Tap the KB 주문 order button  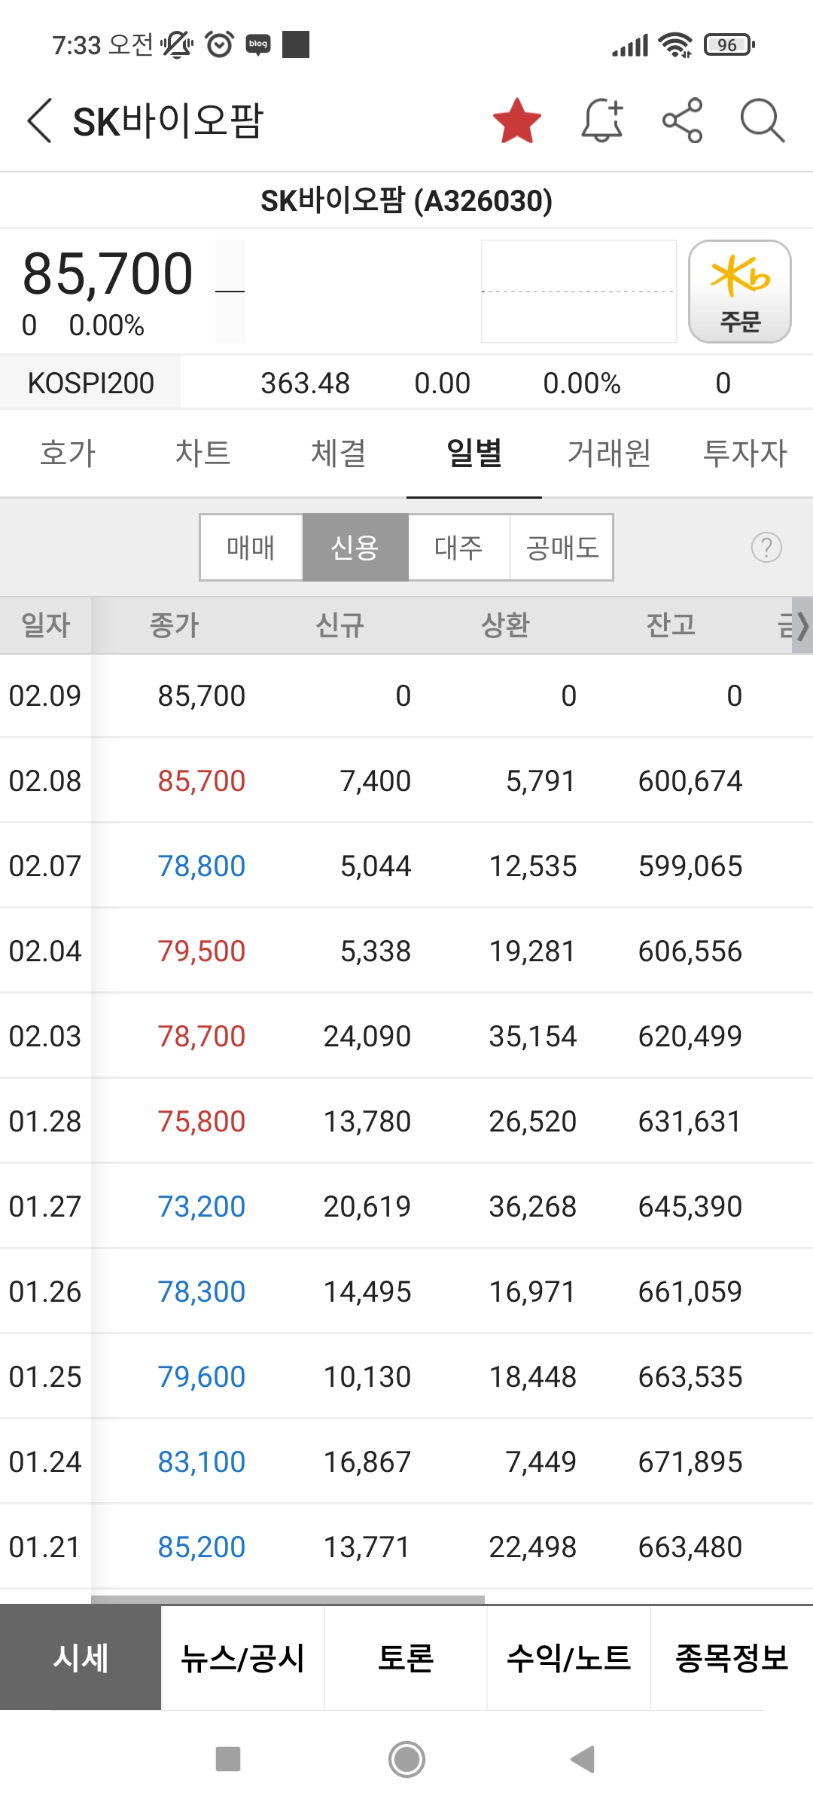click(740, 292)
